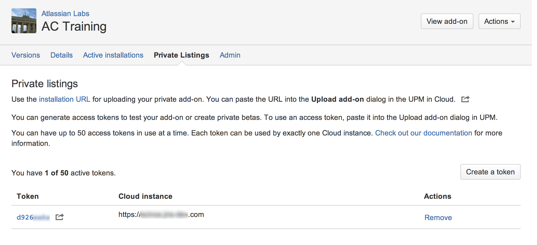Click share icon next to the d926 token
The width and height of the screenshot is (537, 245).
59,217
